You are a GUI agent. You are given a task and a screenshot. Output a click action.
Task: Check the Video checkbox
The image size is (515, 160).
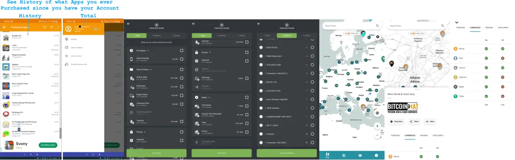click(247, 123)
